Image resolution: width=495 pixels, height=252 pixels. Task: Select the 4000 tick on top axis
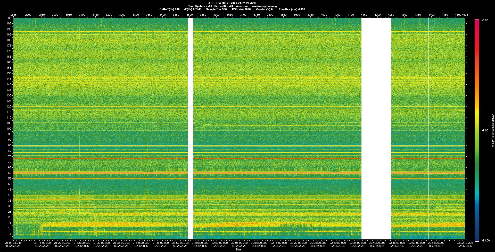click(x=324, y=15)
